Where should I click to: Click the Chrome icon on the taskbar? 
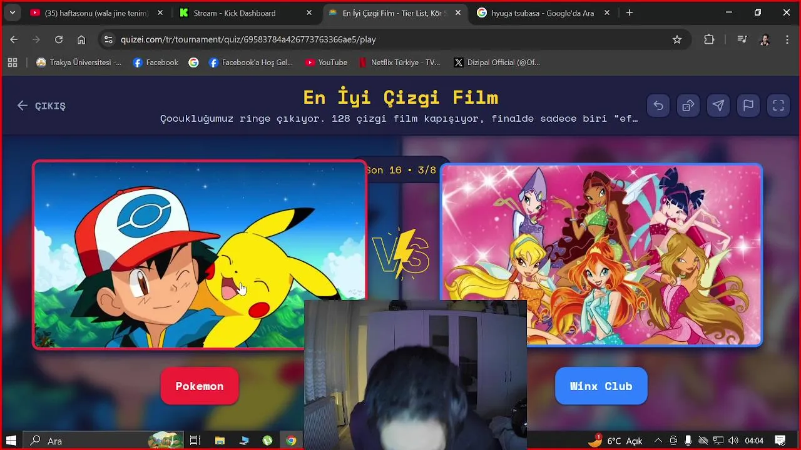(x=291, y=441)
